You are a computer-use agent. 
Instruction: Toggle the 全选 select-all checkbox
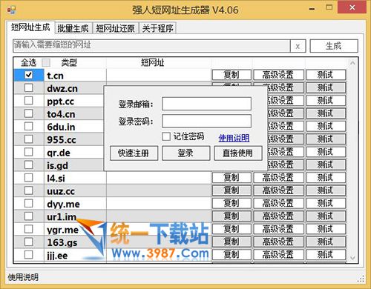point(46,63)
